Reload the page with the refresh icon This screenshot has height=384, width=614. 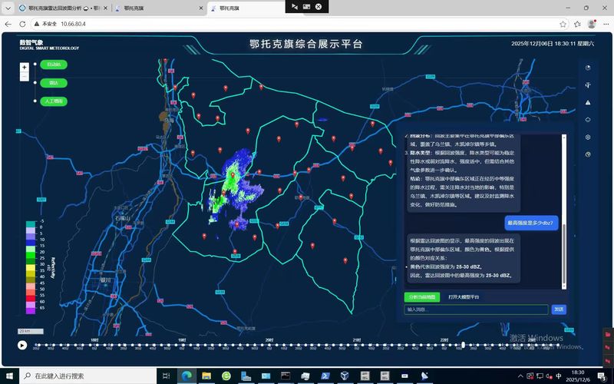[x=22, y=24]
